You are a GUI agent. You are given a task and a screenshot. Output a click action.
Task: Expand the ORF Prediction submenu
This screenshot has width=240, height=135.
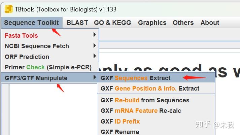pos(27,57)
